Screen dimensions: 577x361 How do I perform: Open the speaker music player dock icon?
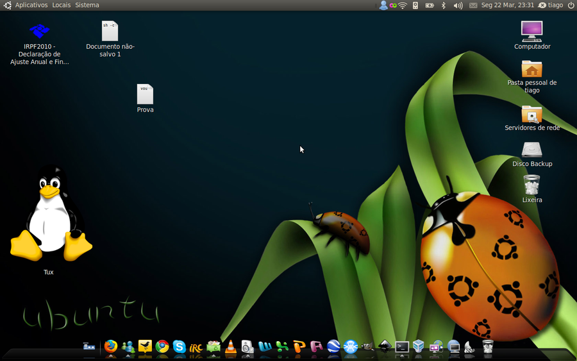[247, 347]
